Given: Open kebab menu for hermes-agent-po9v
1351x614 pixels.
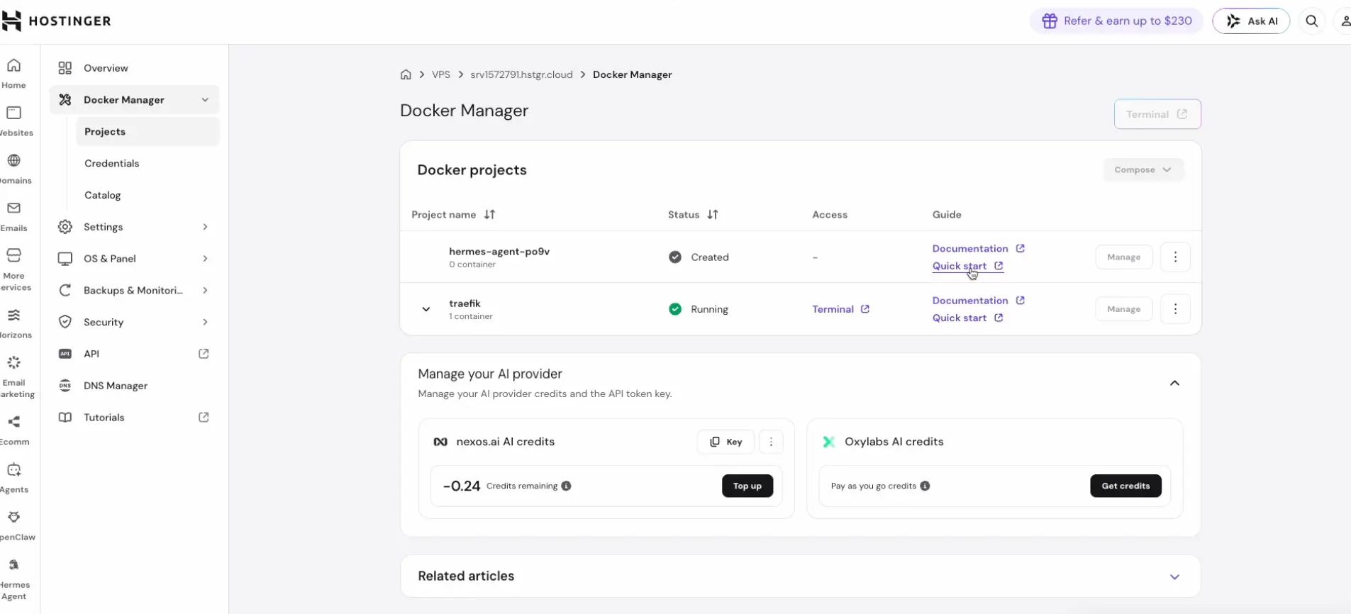Looking at the screenshot, I should (1175, 257).
